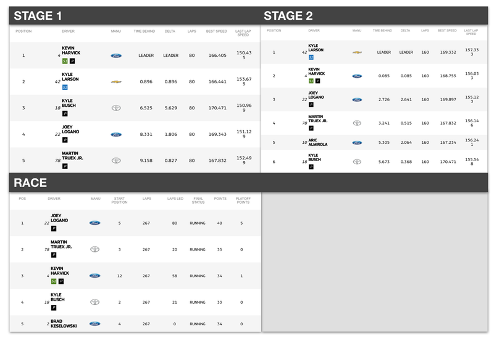Sort Race table by Playoff Points column

point(243,200)
